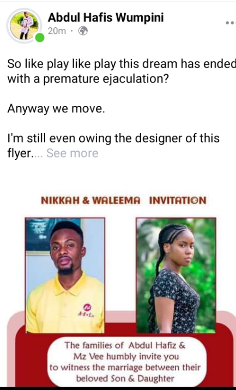236x390 pixels.
Task: Click the INVITATION word on the flyer
Action: pos(178,201)
